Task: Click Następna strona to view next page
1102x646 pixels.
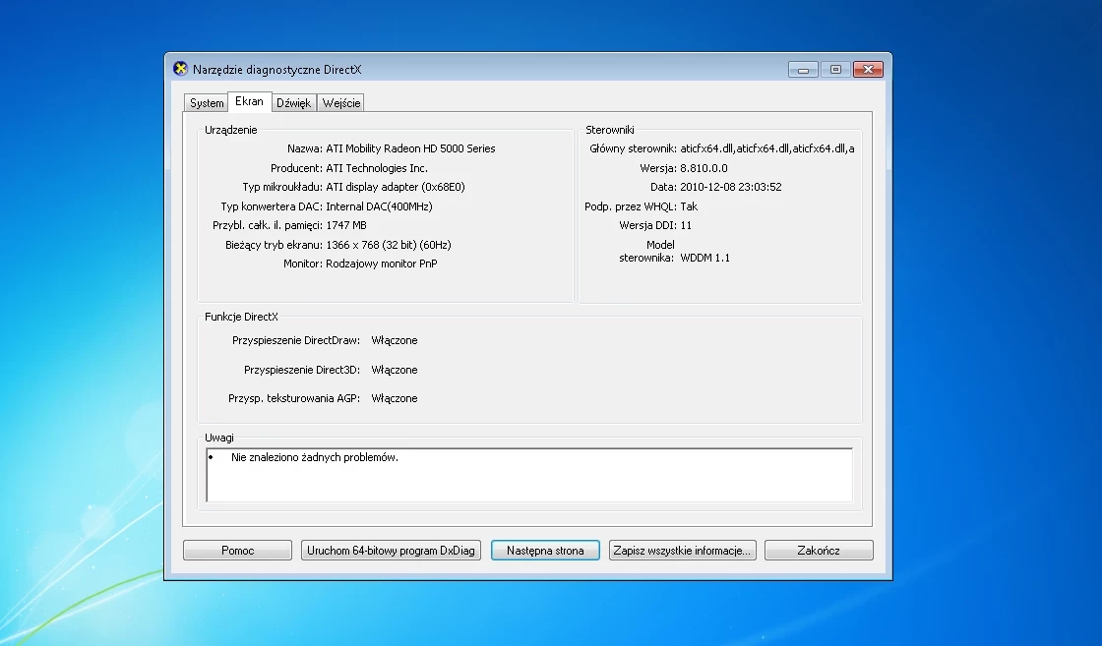Action: click(545, 550)
